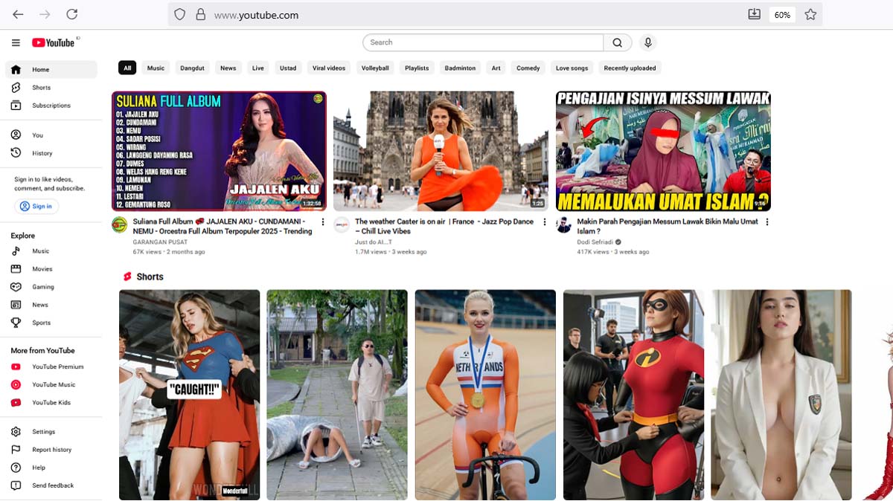Click the padlock site info icon
893x501 pixels.
pyautogui.click(x=200, y=14)
